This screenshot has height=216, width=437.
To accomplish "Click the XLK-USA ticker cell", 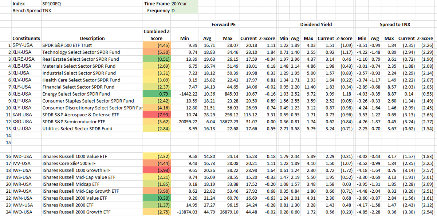I will click(x=27, y=52).
